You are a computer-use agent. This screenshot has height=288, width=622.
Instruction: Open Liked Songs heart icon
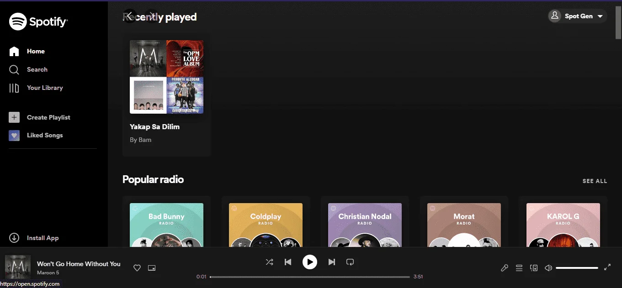coord(14,135)
